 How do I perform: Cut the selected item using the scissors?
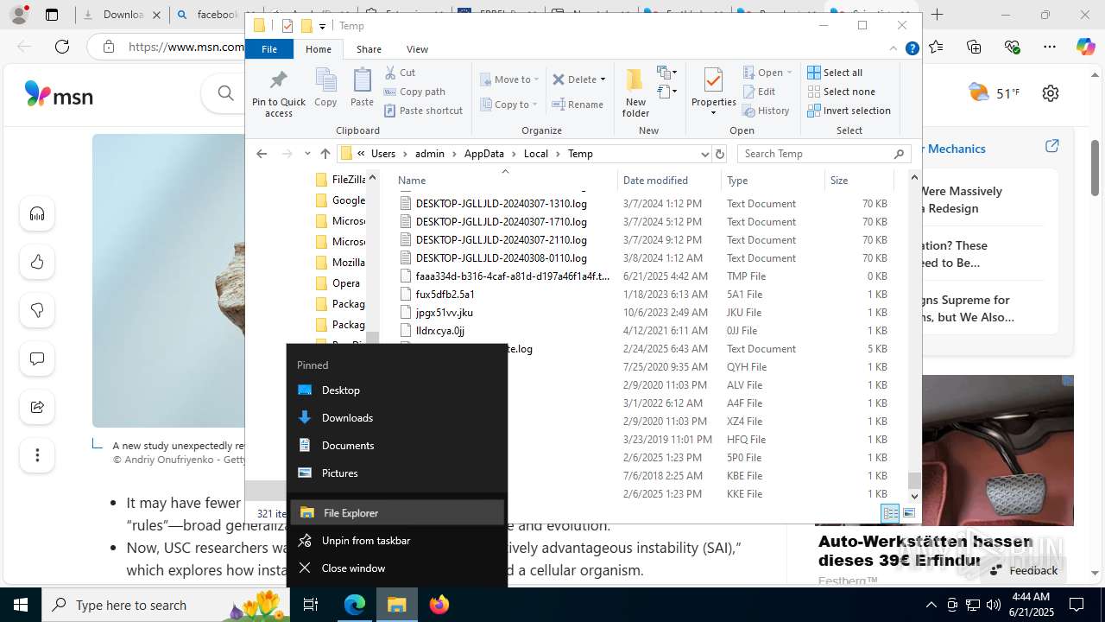(x=400, y=73)
